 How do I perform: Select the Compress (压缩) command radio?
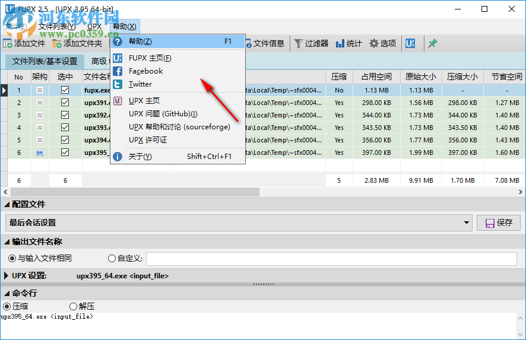(7, 306)
